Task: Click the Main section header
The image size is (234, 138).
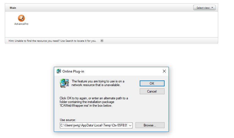Action: [x=13, y=8]
